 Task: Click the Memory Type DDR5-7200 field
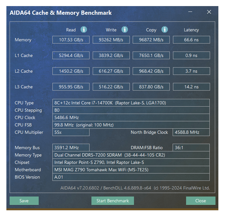pyautogui.click(x=131, y=155)
